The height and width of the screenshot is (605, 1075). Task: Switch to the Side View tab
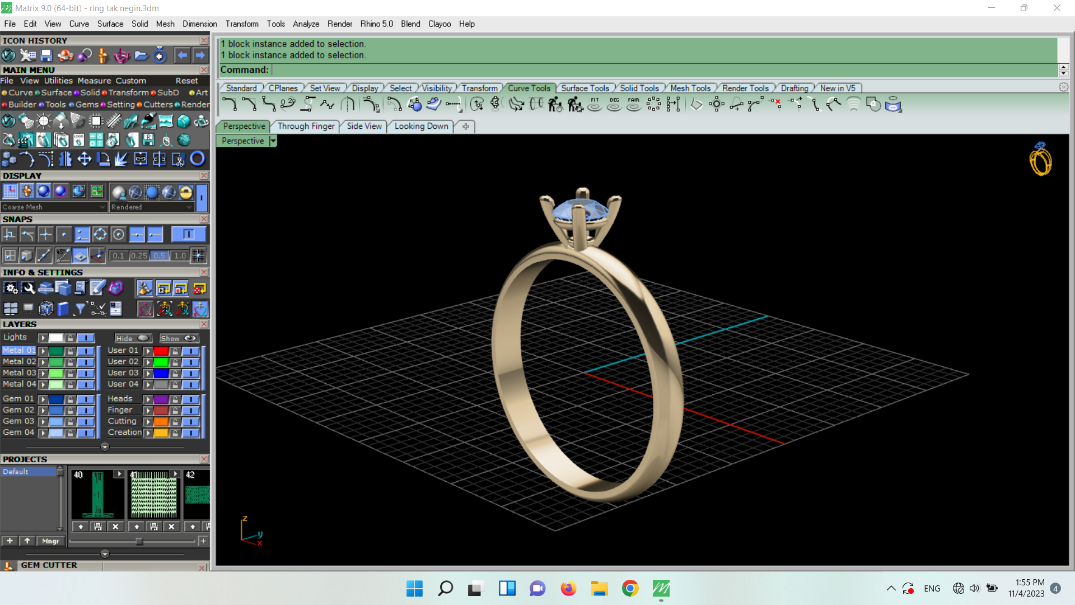coord(364,127)
